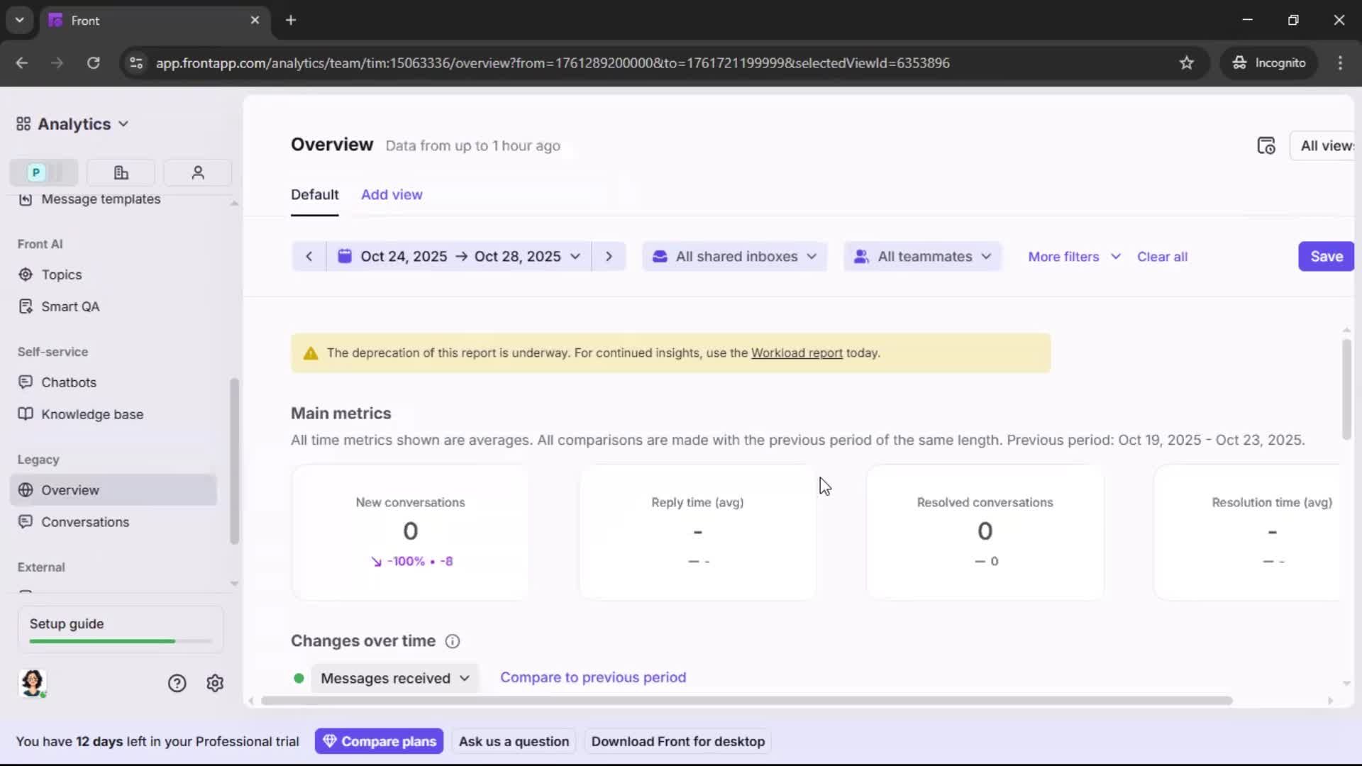
Task: Open the Knowledge base section
Action: (93, 414)
